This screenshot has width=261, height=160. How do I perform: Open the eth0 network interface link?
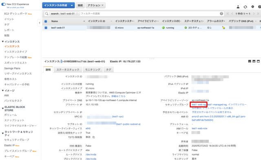click(88, 128)
